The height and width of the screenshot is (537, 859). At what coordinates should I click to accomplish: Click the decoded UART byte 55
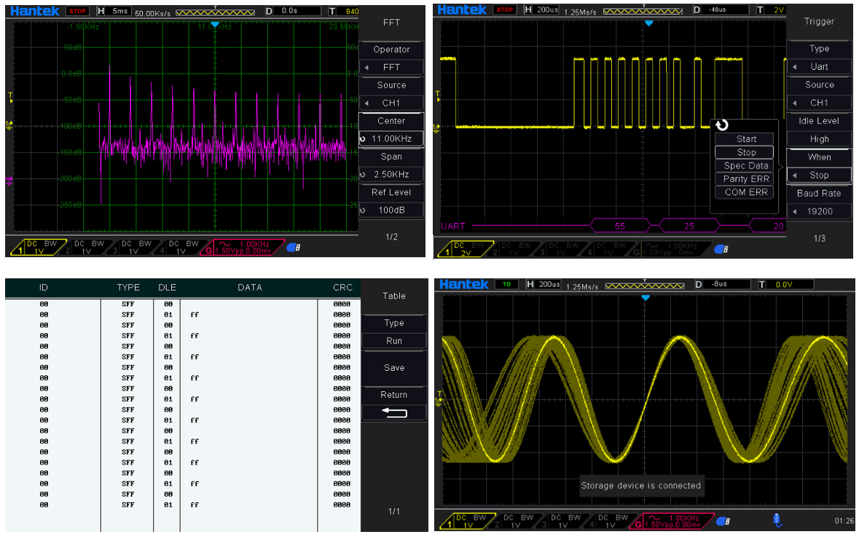619,226
